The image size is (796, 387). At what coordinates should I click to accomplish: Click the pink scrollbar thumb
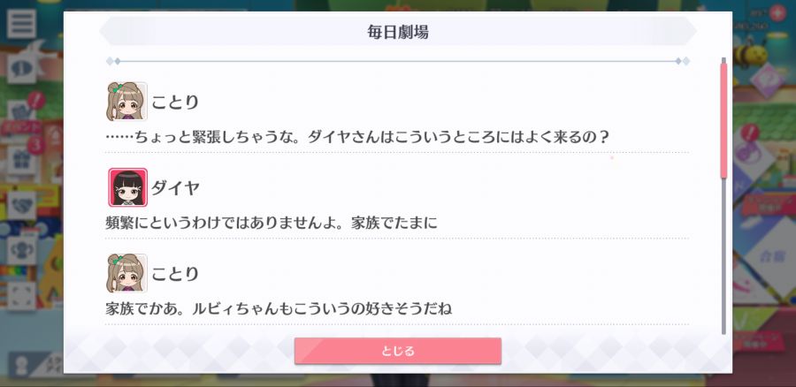pyautogui.click(x=723, y=120)
